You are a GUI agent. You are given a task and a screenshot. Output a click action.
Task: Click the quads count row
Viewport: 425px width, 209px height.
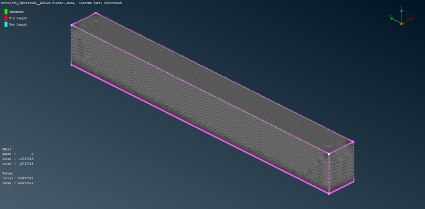tap(18, 154)
